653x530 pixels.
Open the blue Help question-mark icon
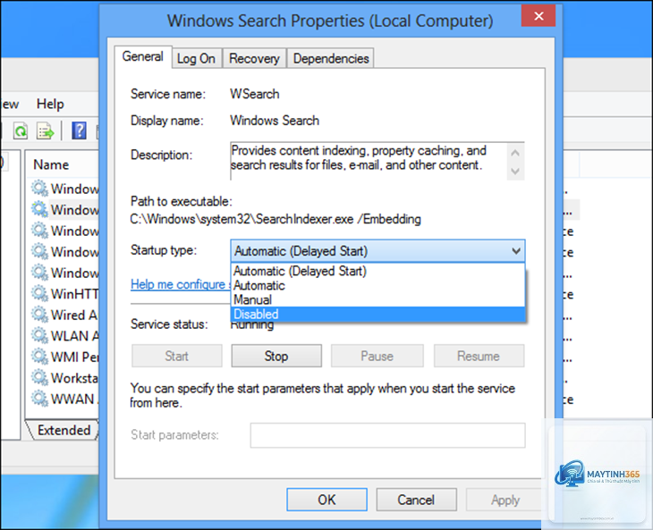tap(79, 131)
